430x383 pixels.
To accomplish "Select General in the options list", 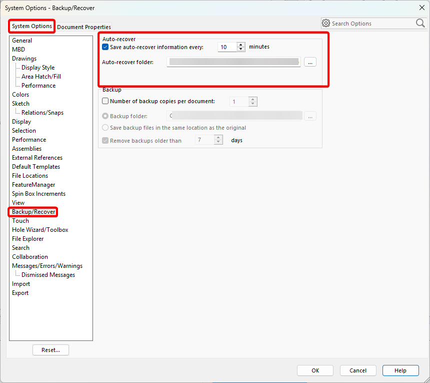I will pyautogui.click(x=22, y=41).
